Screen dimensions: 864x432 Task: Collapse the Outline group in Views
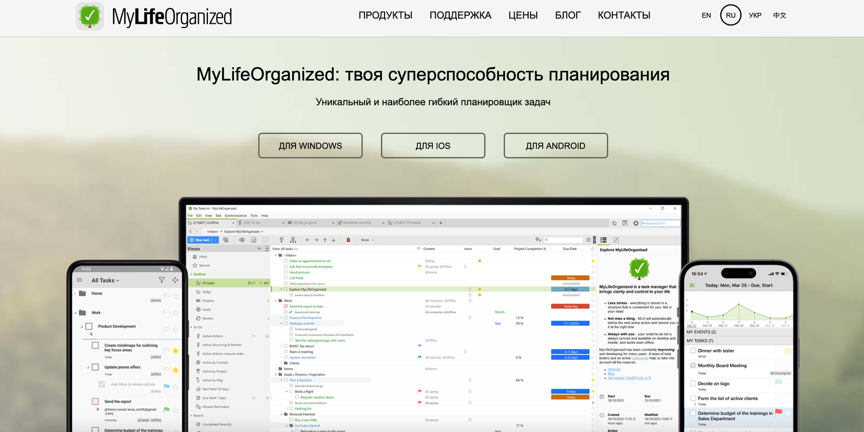pos(191,274)
